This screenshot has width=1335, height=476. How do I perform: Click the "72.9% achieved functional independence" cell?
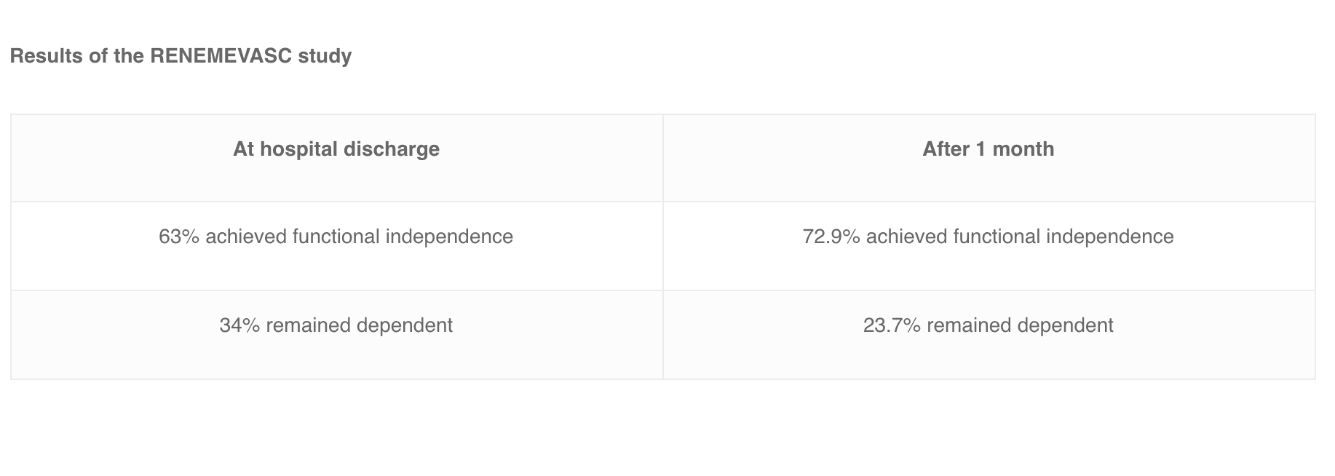pos(988,237)
